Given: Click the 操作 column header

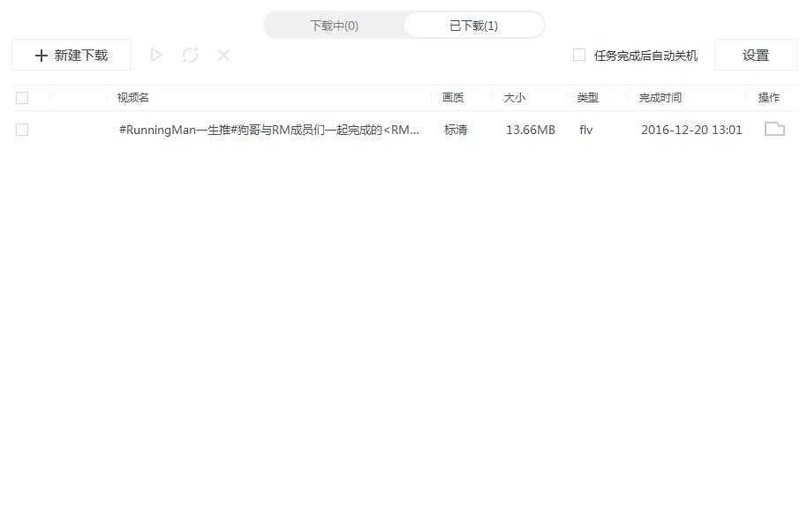Looking at the screenshot, I should coord(768,98).
